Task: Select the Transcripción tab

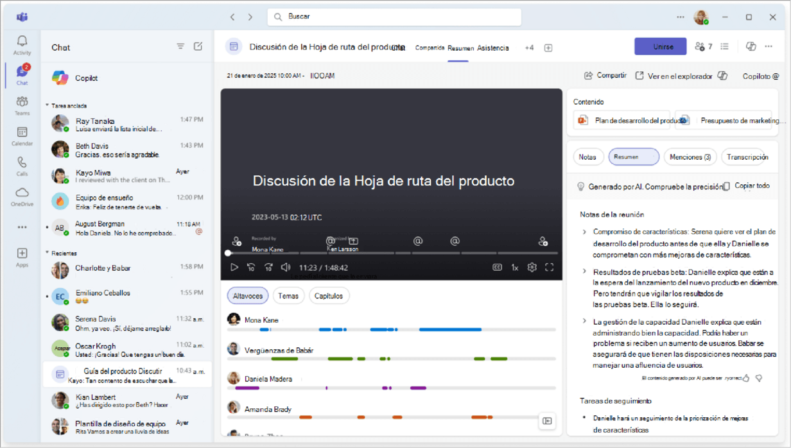Action: click(747, 157)
